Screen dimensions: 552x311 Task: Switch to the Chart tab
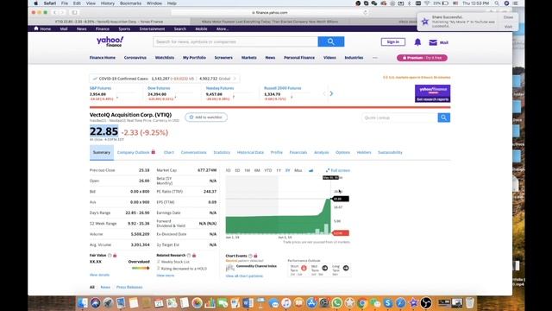coord(169,152)
